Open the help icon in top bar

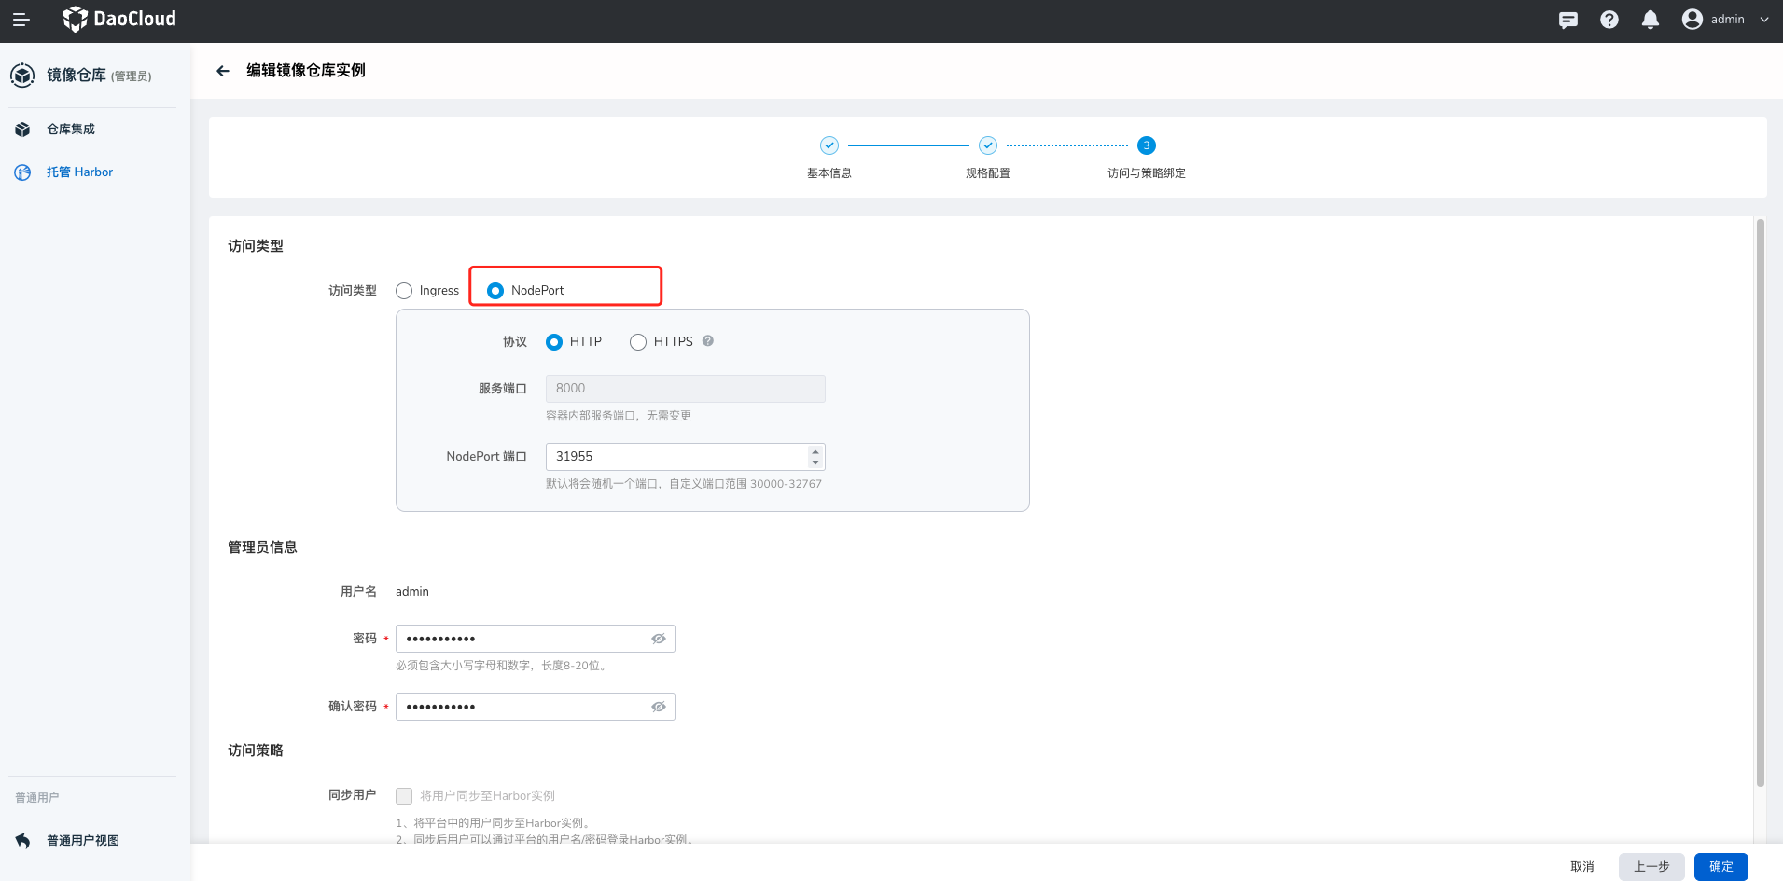(1609, 19)
